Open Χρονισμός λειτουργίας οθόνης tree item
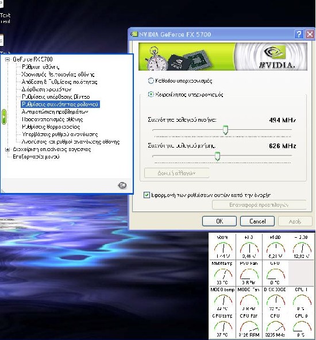The width and height of the screenshot is (316, 340). 58,75
